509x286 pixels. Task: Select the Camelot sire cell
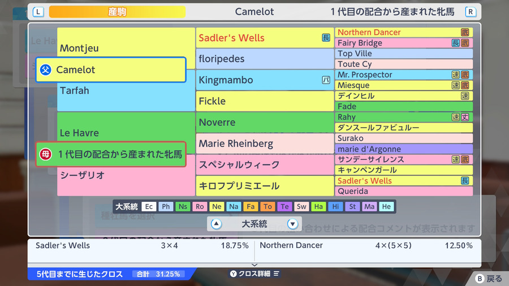[111, 70]
